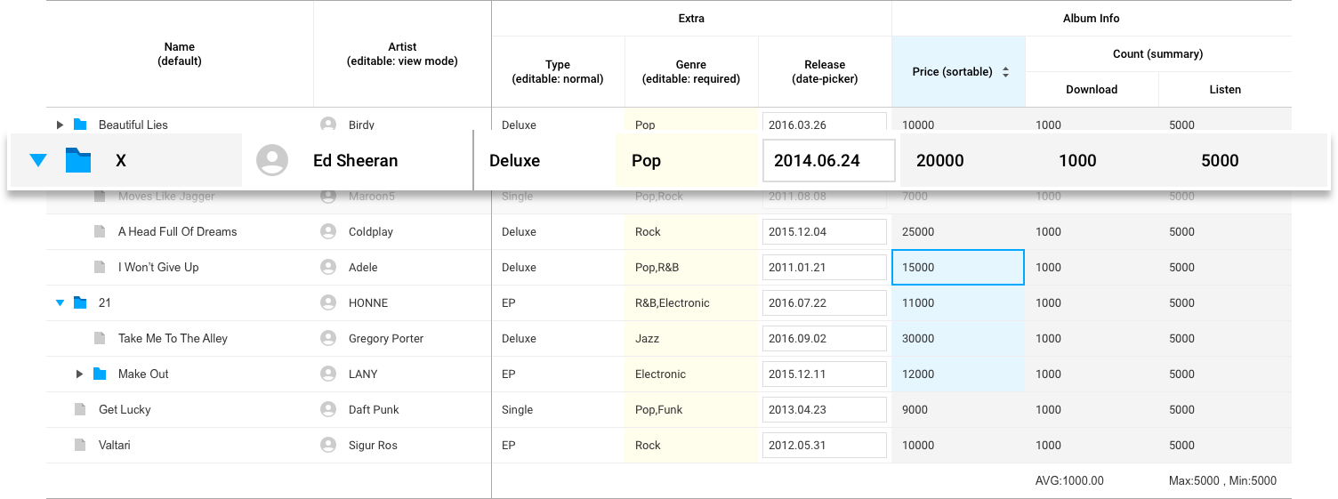Select the highlighted price cell 15000
The width and height of the screenshot is (1338, 499).
[958, 268]
